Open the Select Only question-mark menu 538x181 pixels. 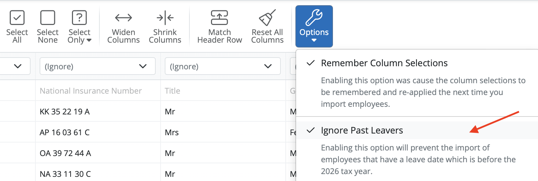pyautogui.click(x=79, y=18)
